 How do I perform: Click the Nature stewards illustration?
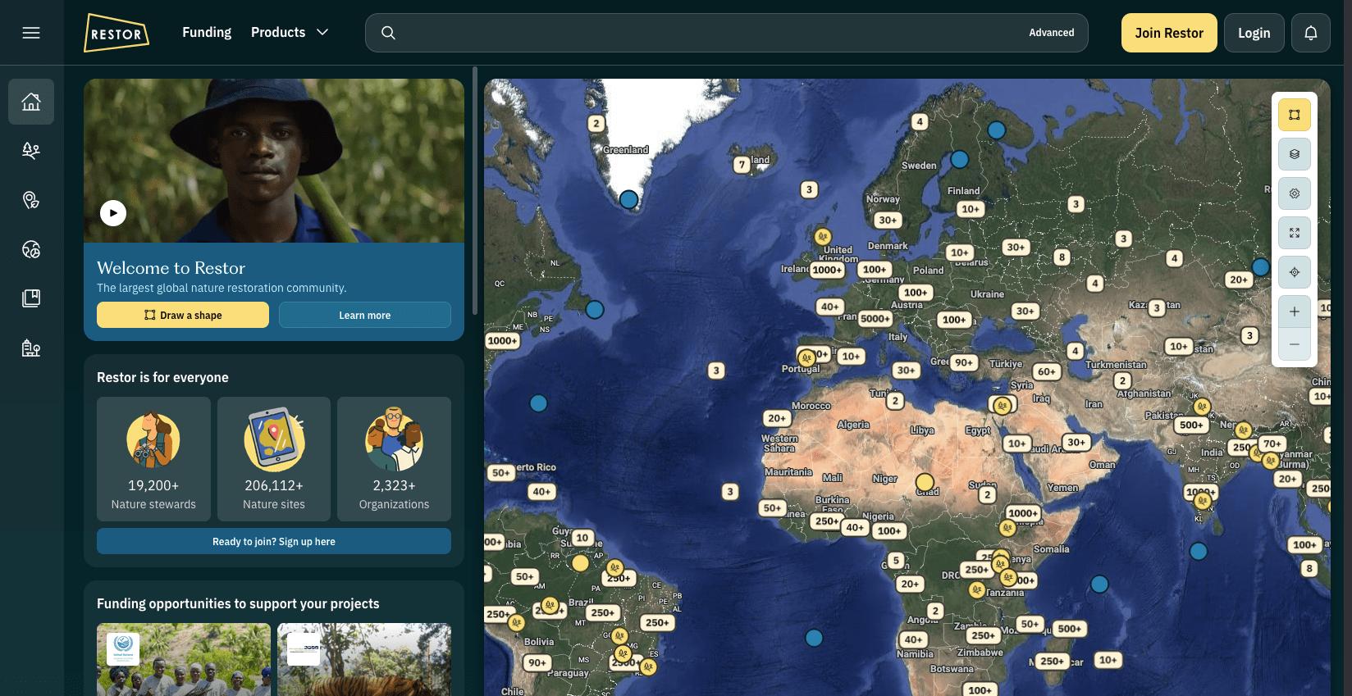pyautogui.click(x=153, y=440)
